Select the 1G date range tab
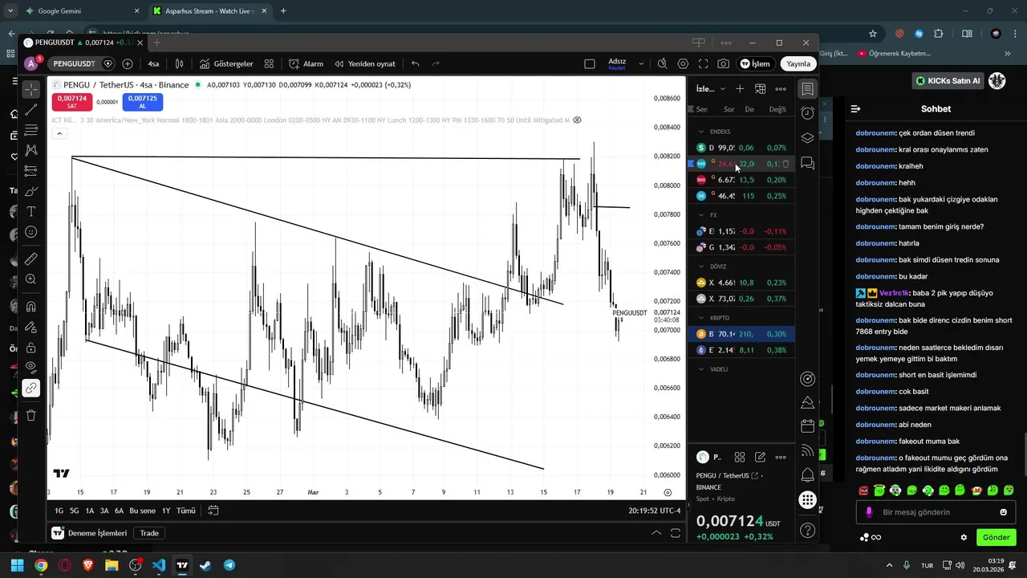This screenshot has width=1027, height=578. [59, 511]
